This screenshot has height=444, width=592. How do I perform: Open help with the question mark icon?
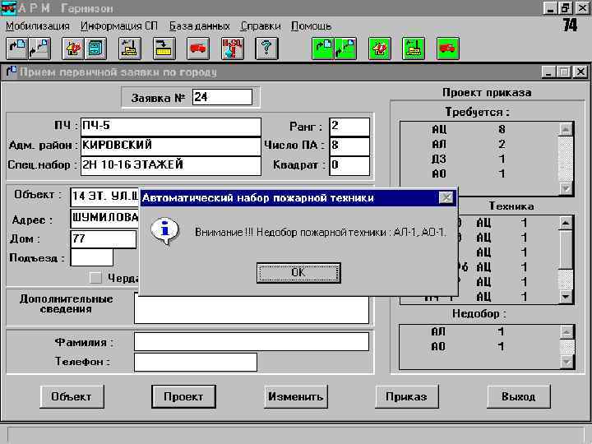266,49
